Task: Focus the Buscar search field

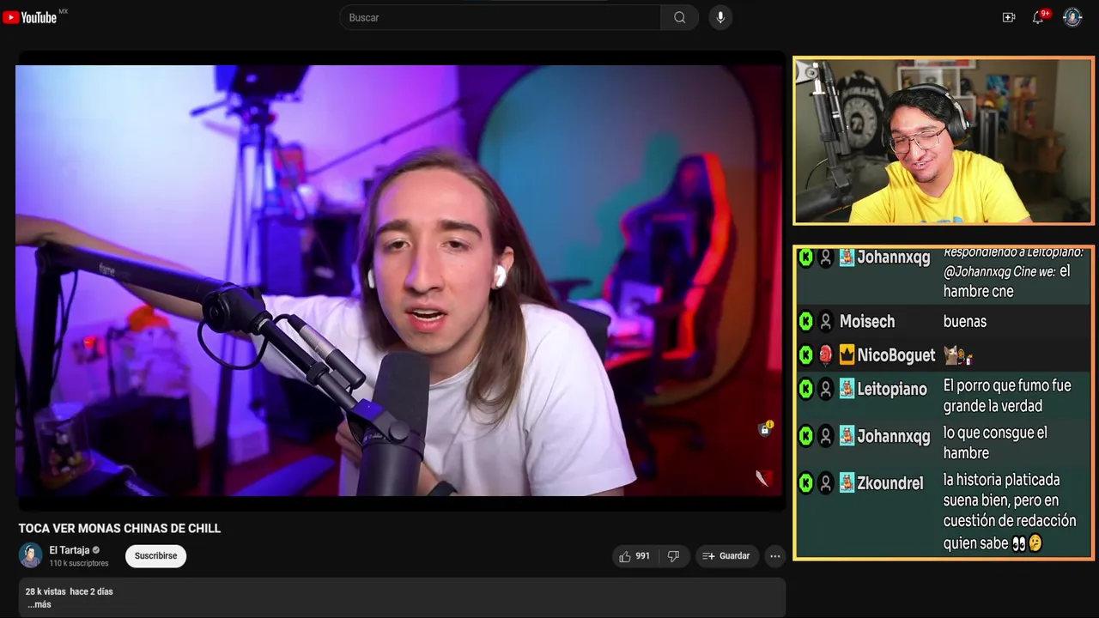Action: coord(501,17)
